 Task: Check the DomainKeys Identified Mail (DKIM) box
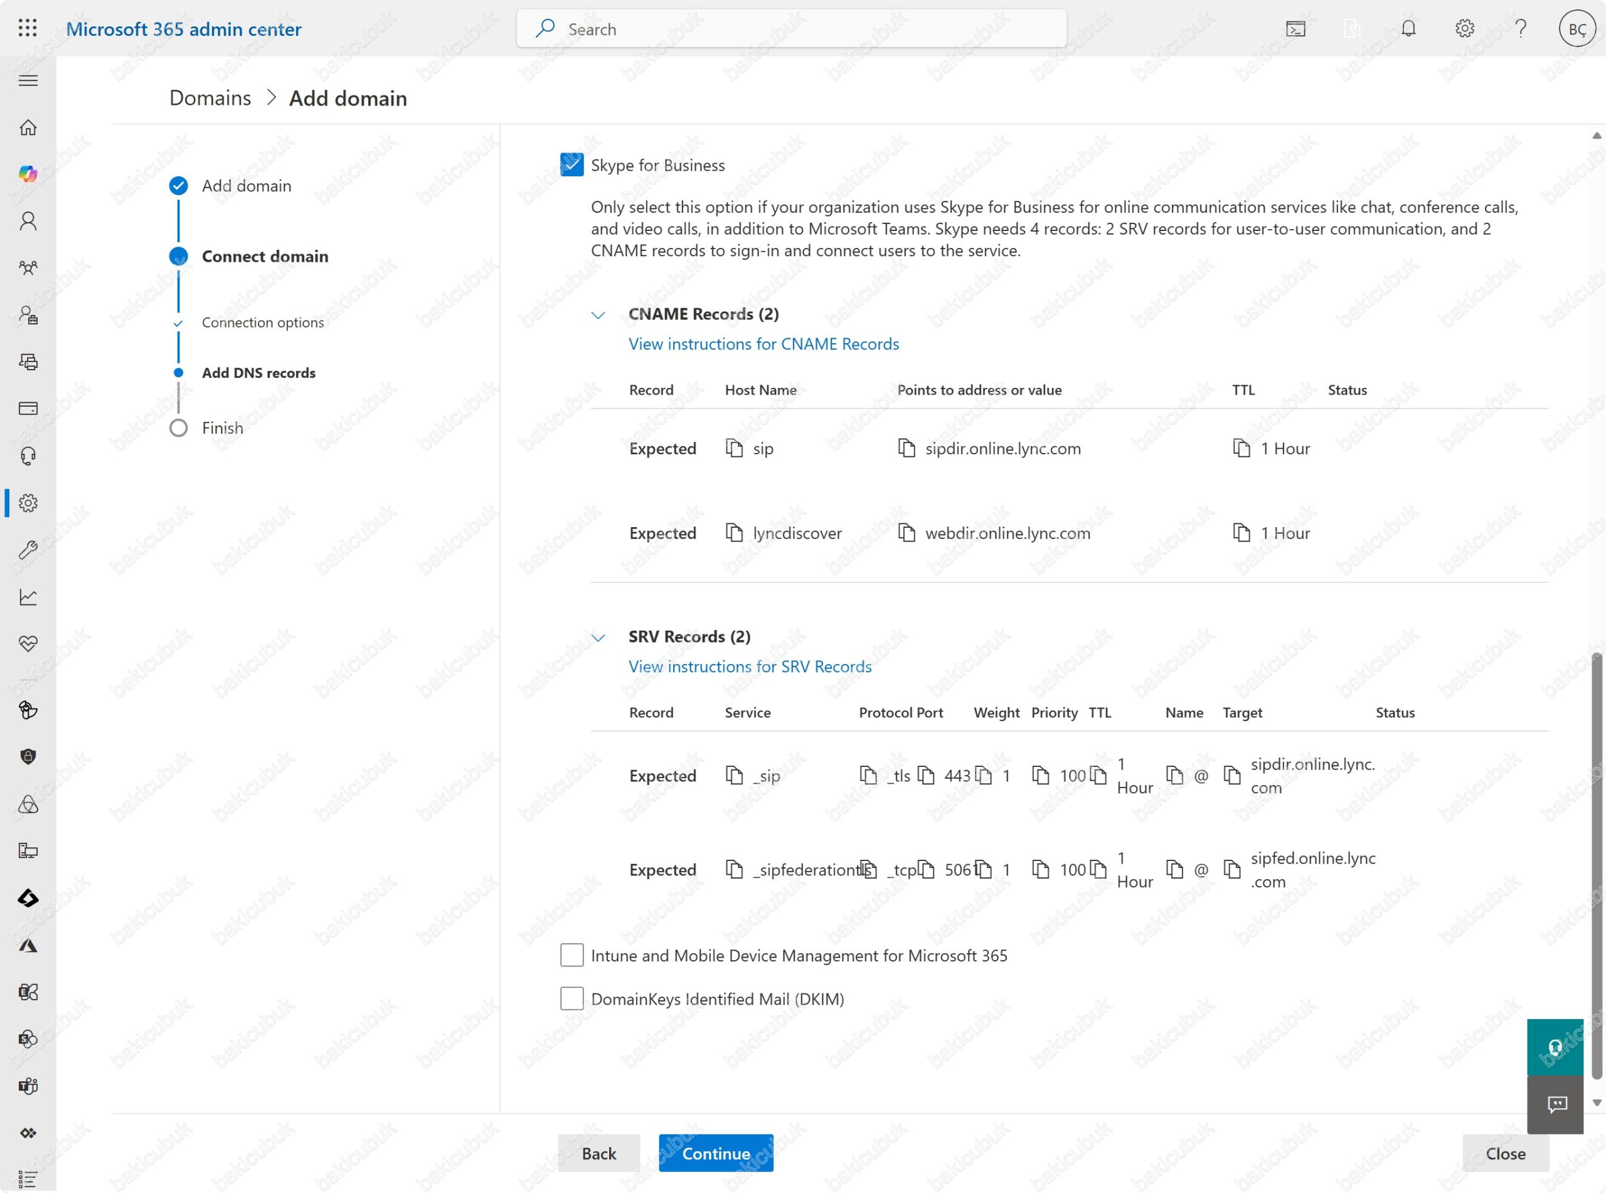[x=572, y=998]
